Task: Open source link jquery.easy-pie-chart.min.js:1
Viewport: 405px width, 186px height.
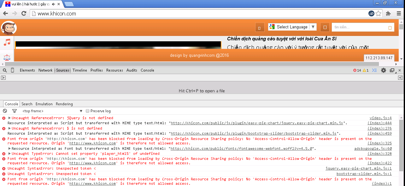Action: 359,169
